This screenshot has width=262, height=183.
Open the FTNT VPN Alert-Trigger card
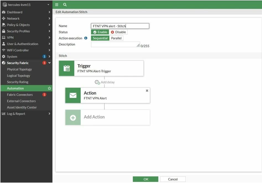pos(101,68)
